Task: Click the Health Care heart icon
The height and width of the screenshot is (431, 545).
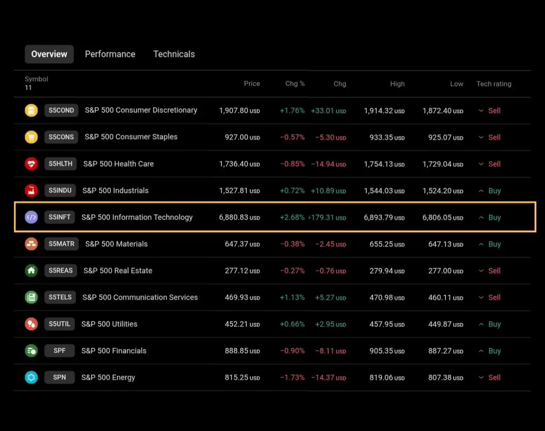Action: 31,164
